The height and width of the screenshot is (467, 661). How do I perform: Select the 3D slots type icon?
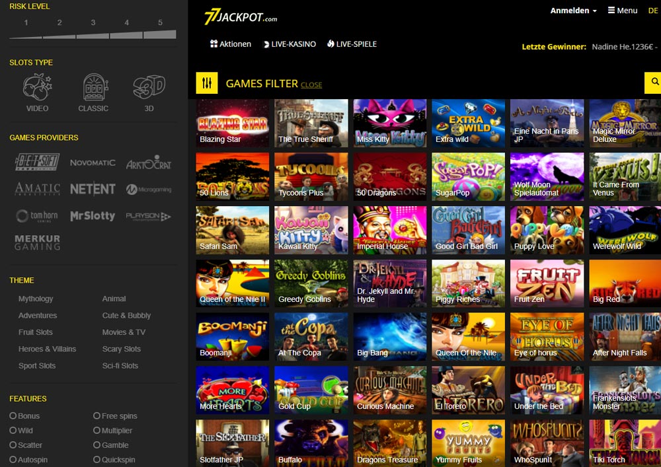click(149, 92)
